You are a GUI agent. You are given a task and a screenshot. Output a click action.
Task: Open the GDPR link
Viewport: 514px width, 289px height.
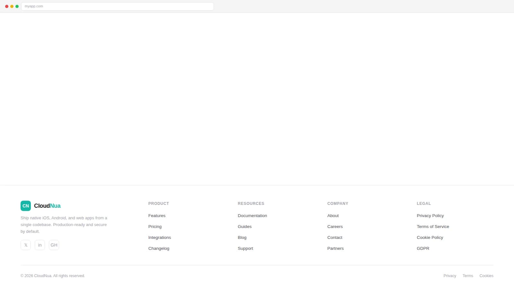point(423,249)
